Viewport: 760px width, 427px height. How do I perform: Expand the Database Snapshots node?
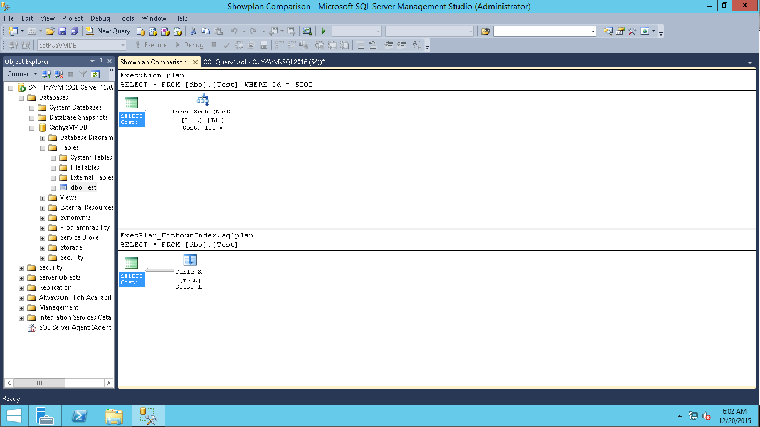coord(32,117)
